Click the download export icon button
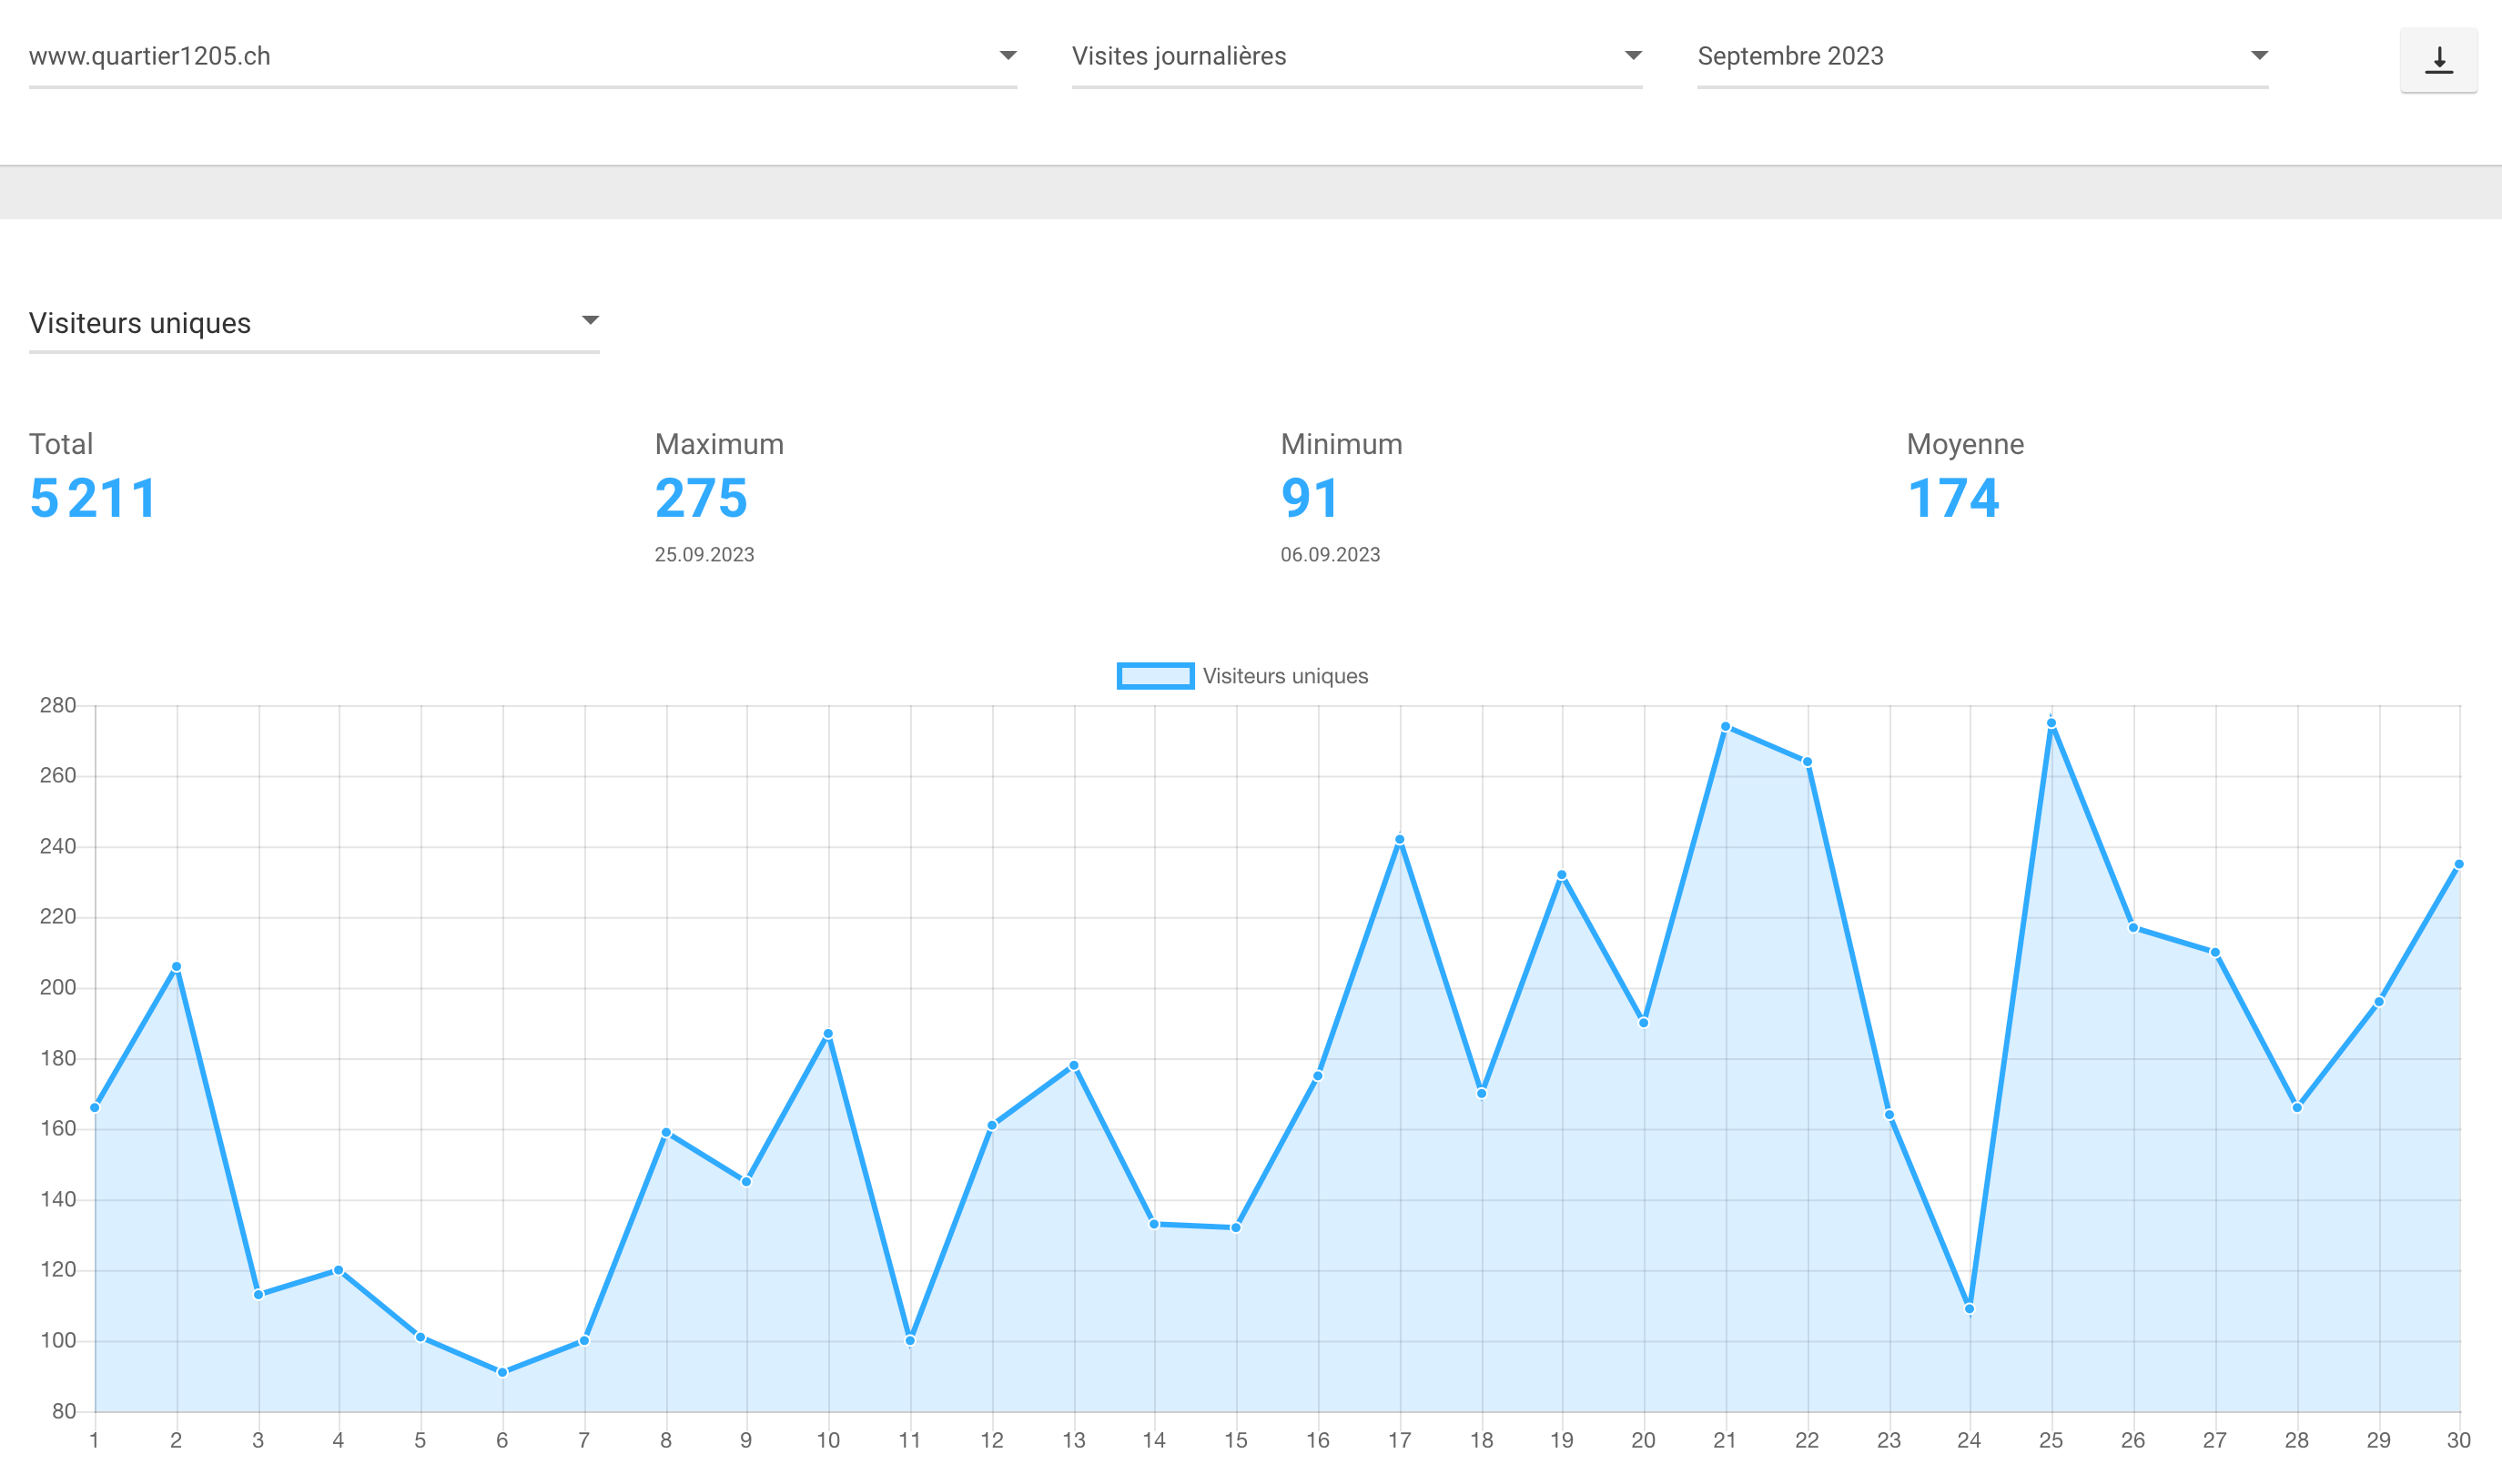Viewport: 2502px width, 1484px height. pyautogui.click(x=2438, y=60)
